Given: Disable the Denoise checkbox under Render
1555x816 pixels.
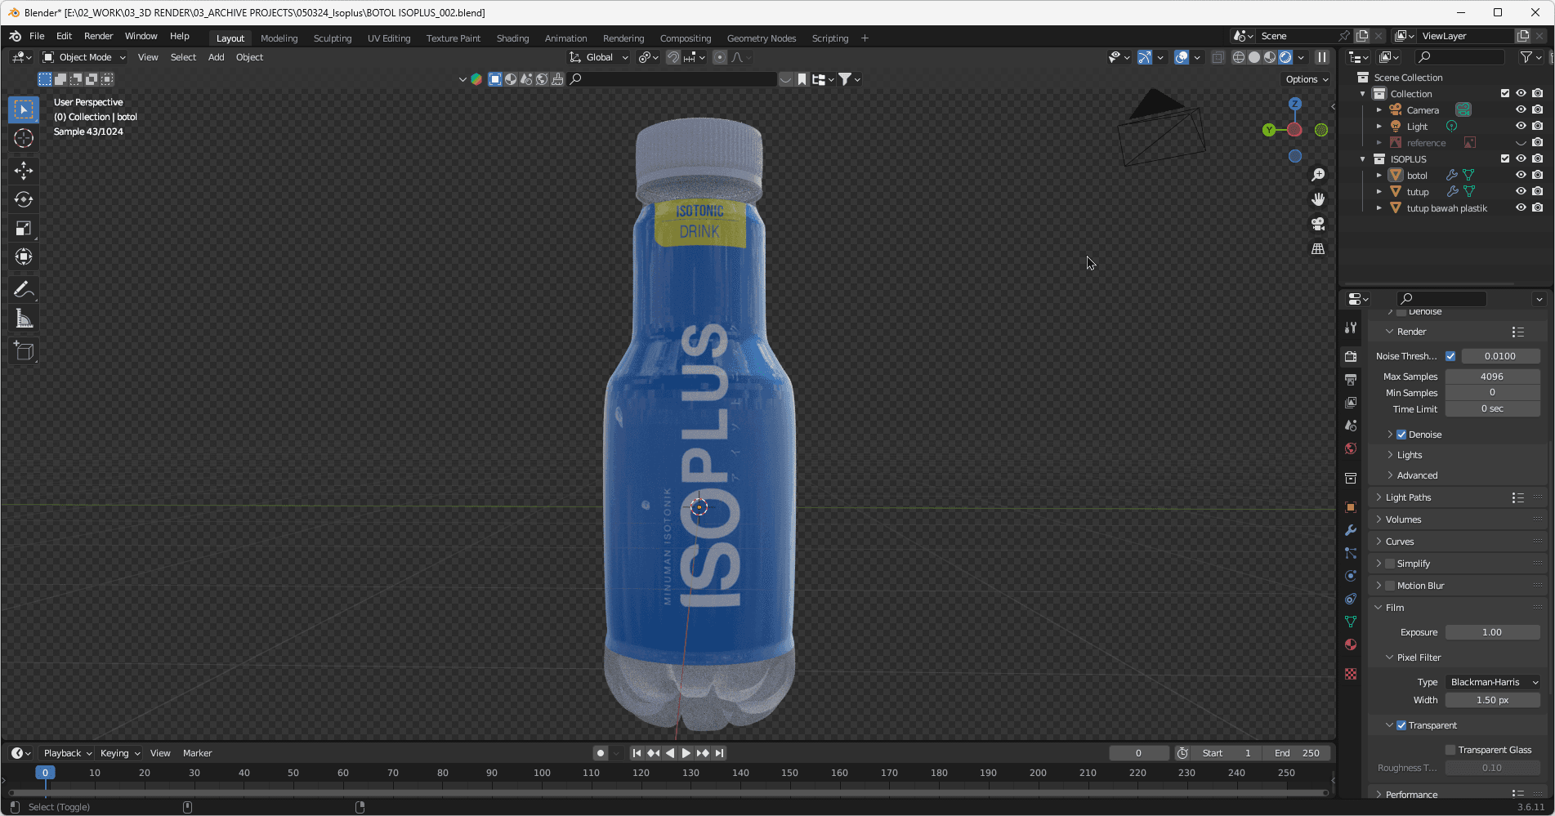Looking at the screenshot, I should click(x=1401, y=435).
